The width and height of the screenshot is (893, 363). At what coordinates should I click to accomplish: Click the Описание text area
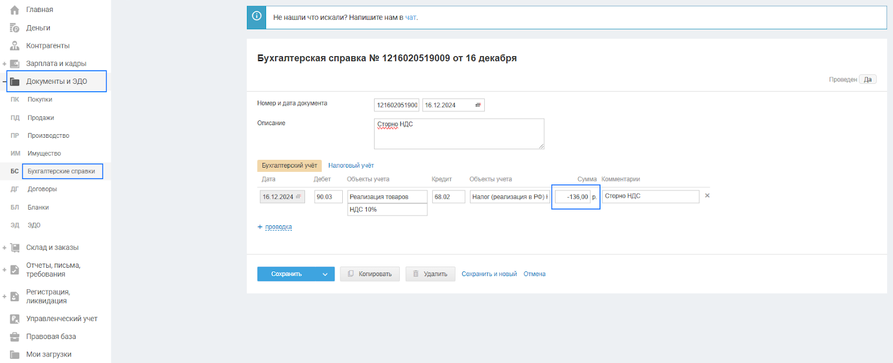click(x=459, y=134)
